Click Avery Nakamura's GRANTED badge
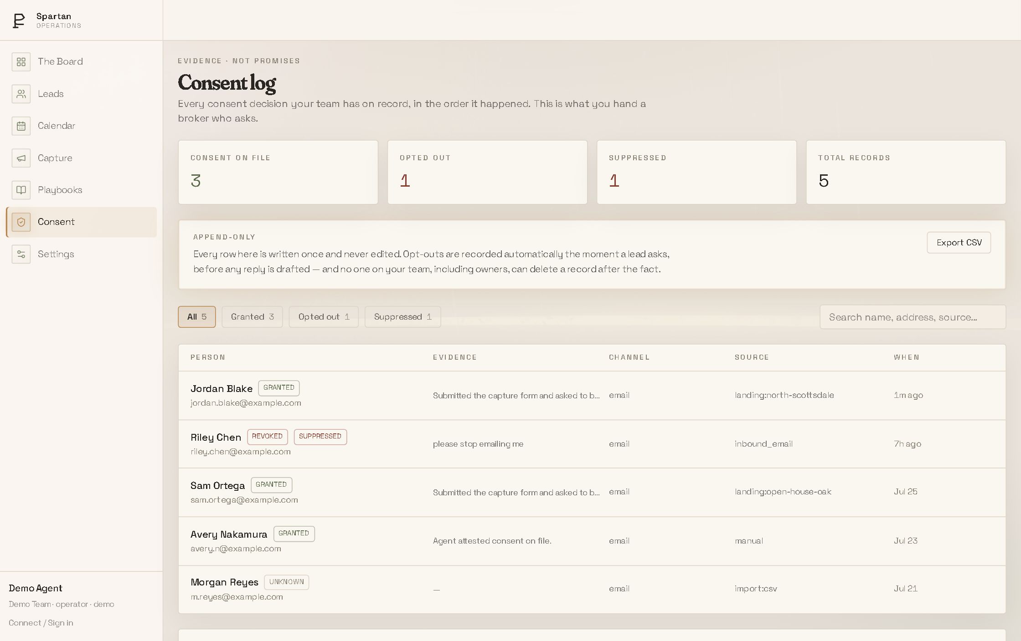The image size is (1021, 641). 294,534
